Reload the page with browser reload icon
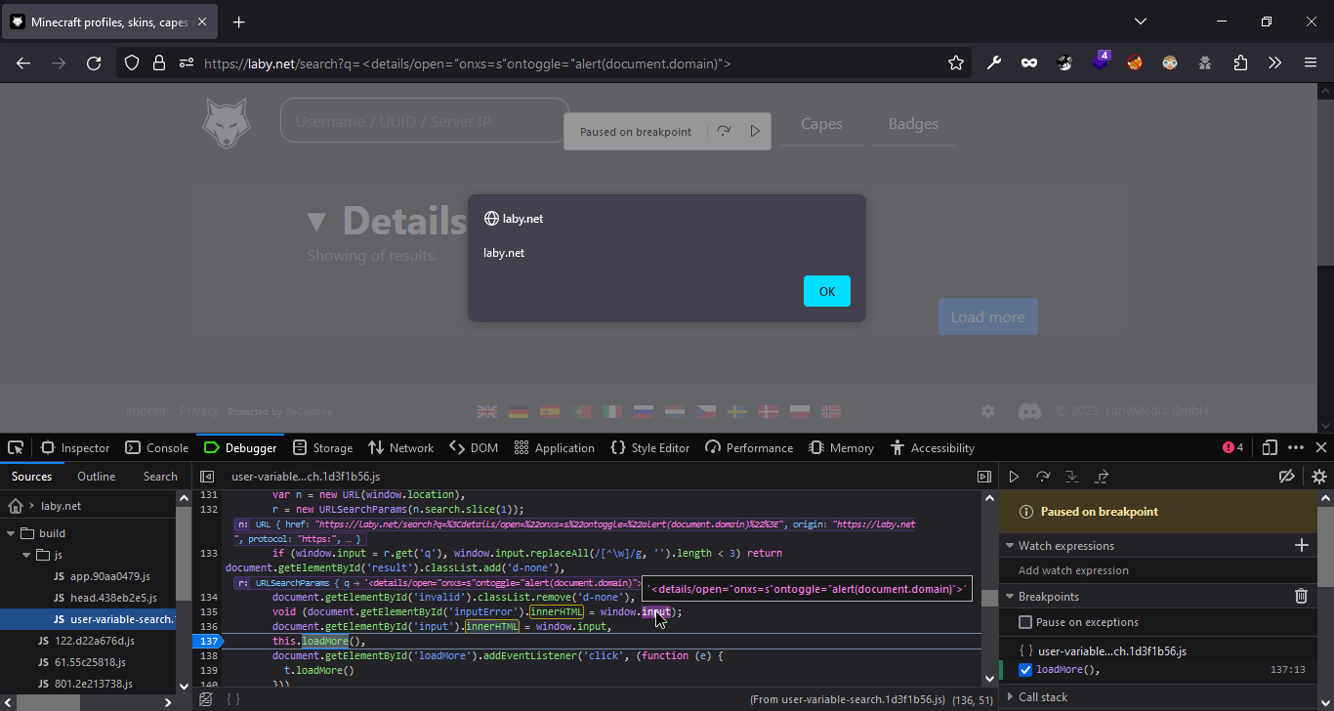 pyautogui.click(x=94, y=63)
